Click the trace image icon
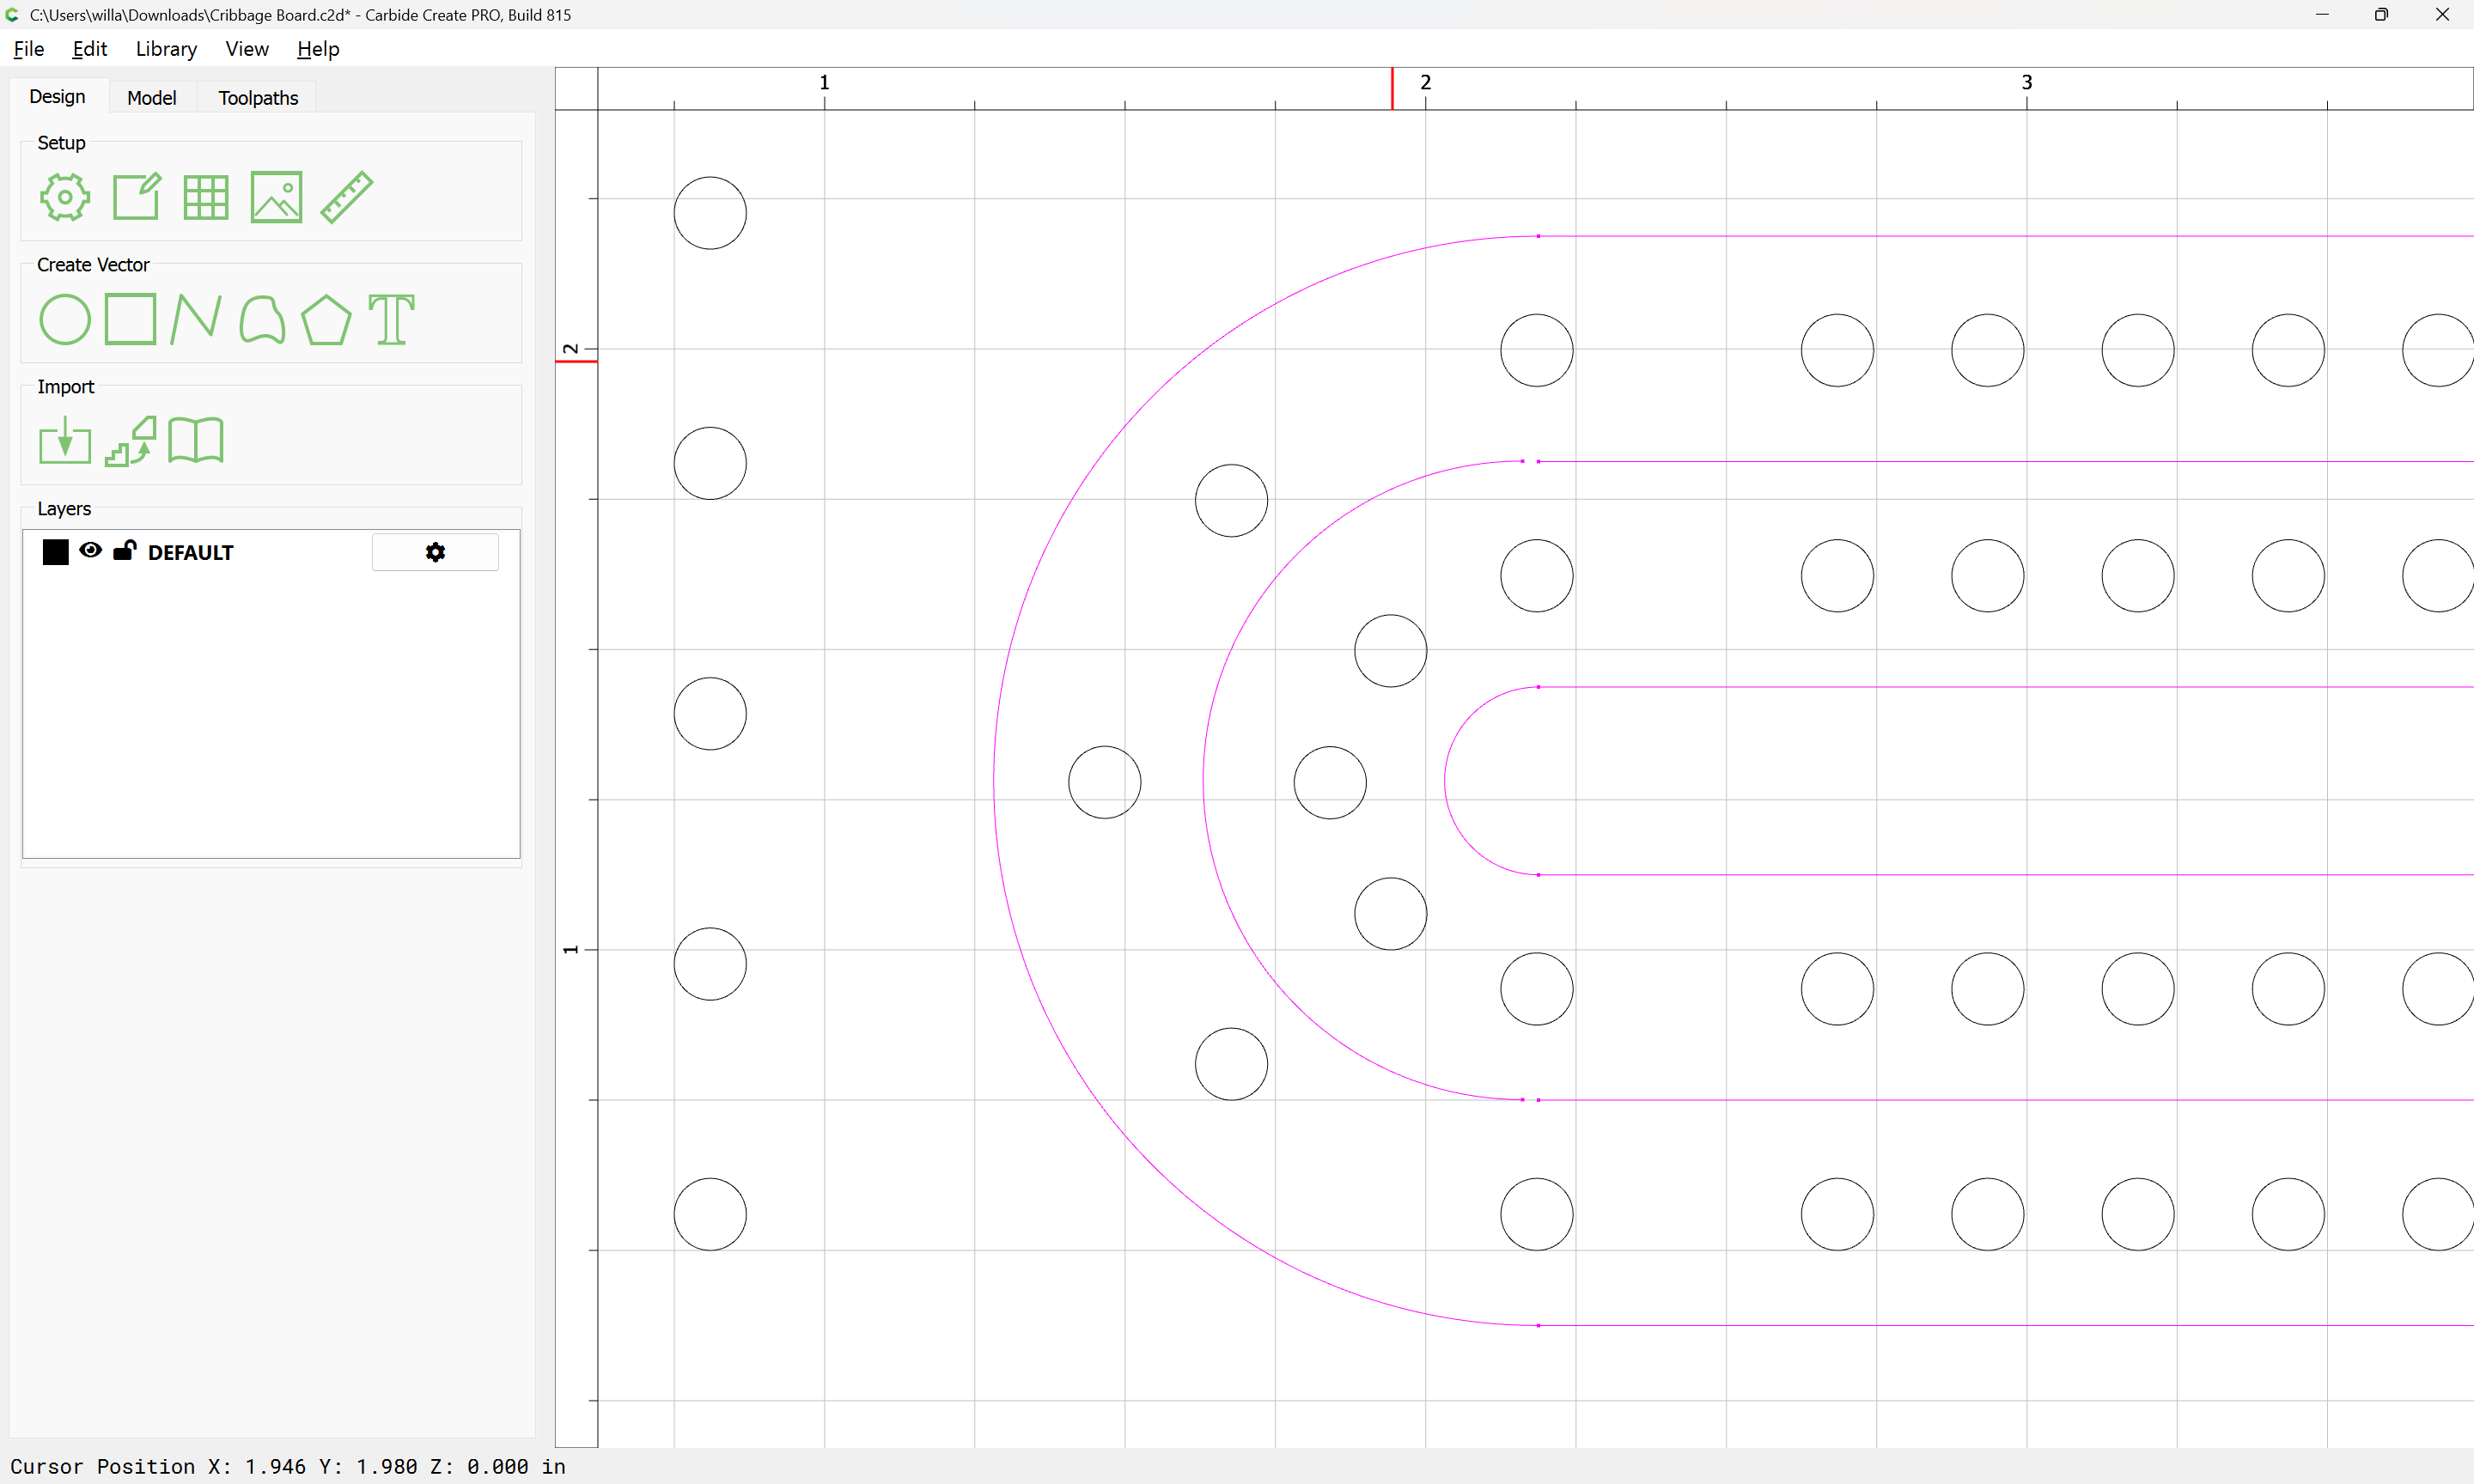The width and height of the screenshot is (2474, 1484). tap(131, 441)
